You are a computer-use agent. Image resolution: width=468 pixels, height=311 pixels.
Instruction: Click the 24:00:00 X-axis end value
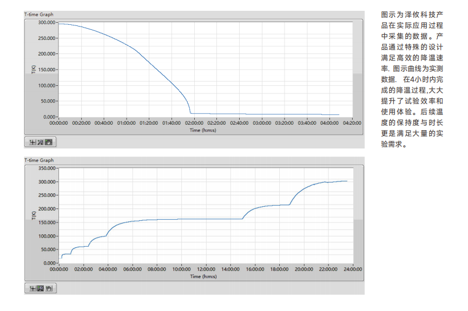(x=352, y=269)
